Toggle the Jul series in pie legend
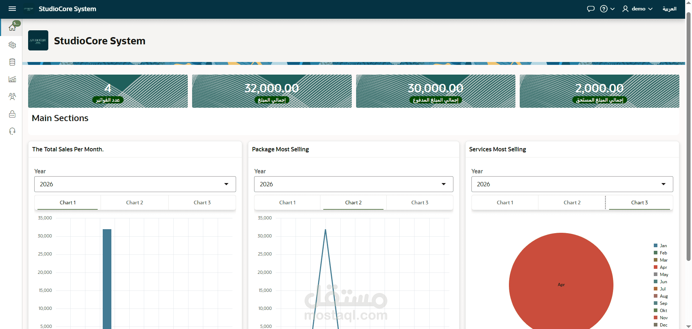692x329 pixels. point(660,289)
